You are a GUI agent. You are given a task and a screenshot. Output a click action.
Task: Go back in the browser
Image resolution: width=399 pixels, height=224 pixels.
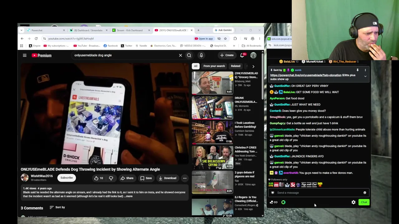click(x=22, y=39)
